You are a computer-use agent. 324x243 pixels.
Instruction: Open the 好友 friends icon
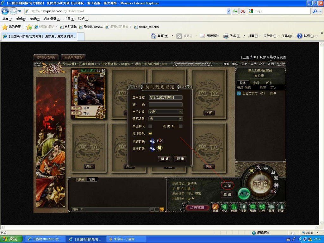pyautogui.click(x=281, y=208)
